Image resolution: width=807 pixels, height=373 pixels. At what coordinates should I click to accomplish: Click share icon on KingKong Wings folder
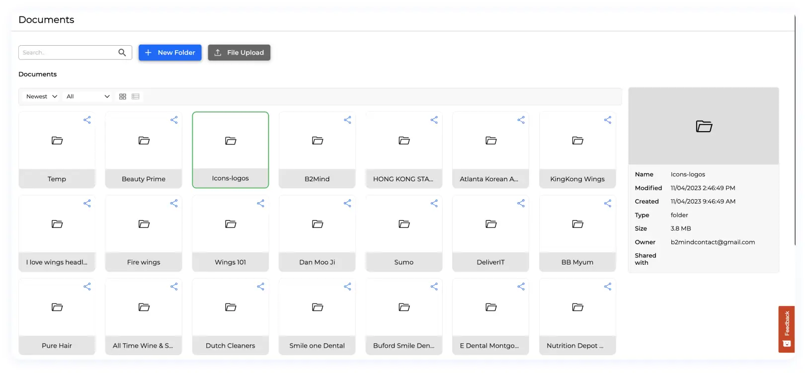[x=607, y=120]
